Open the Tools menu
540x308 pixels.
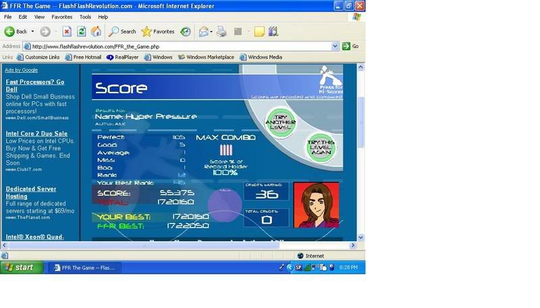point(85,17)
